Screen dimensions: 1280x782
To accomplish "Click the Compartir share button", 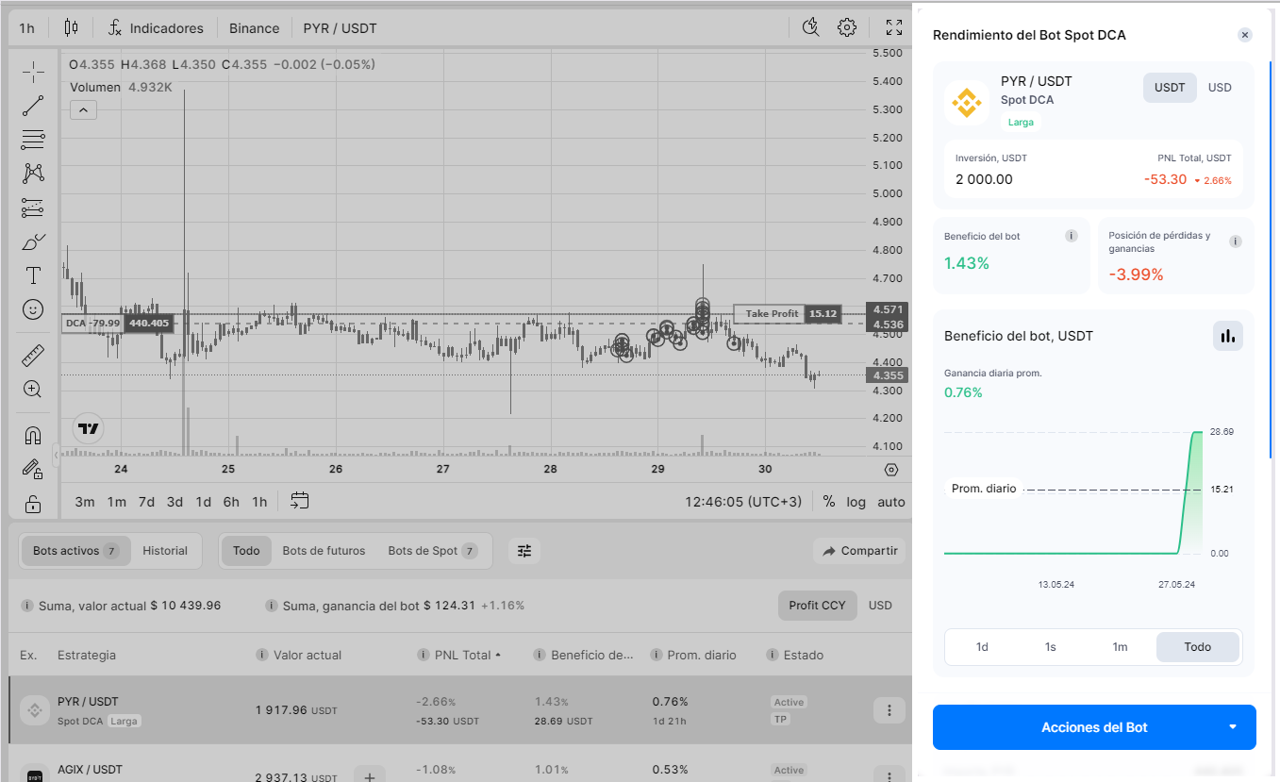I will [858, 551].
